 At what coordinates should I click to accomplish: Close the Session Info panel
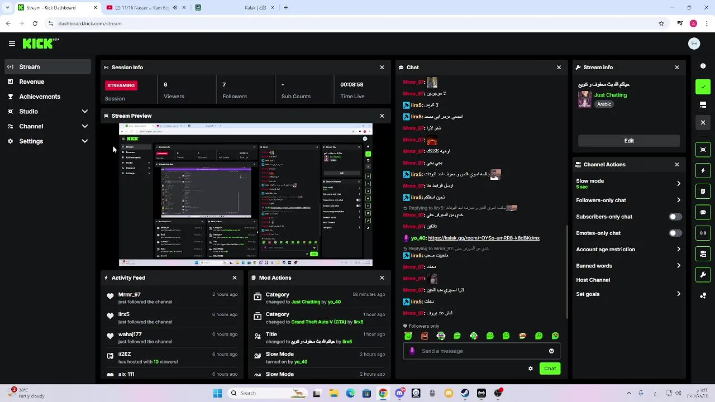(382, 67)
